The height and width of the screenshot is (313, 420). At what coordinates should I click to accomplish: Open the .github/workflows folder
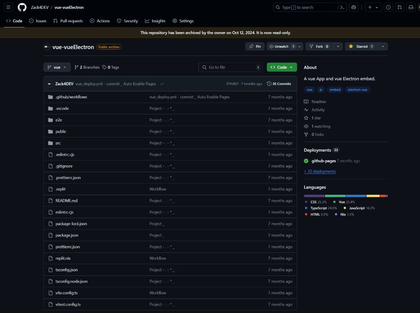(x=71, y=97)
